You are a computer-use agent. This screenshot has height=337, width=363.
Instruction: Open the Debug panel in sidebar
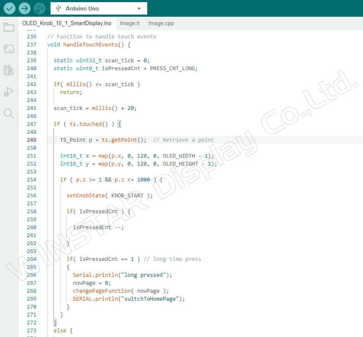(x=9, y=92)
